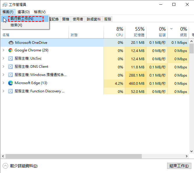Open the 檔案(F) menu

(x=8, y=12)
